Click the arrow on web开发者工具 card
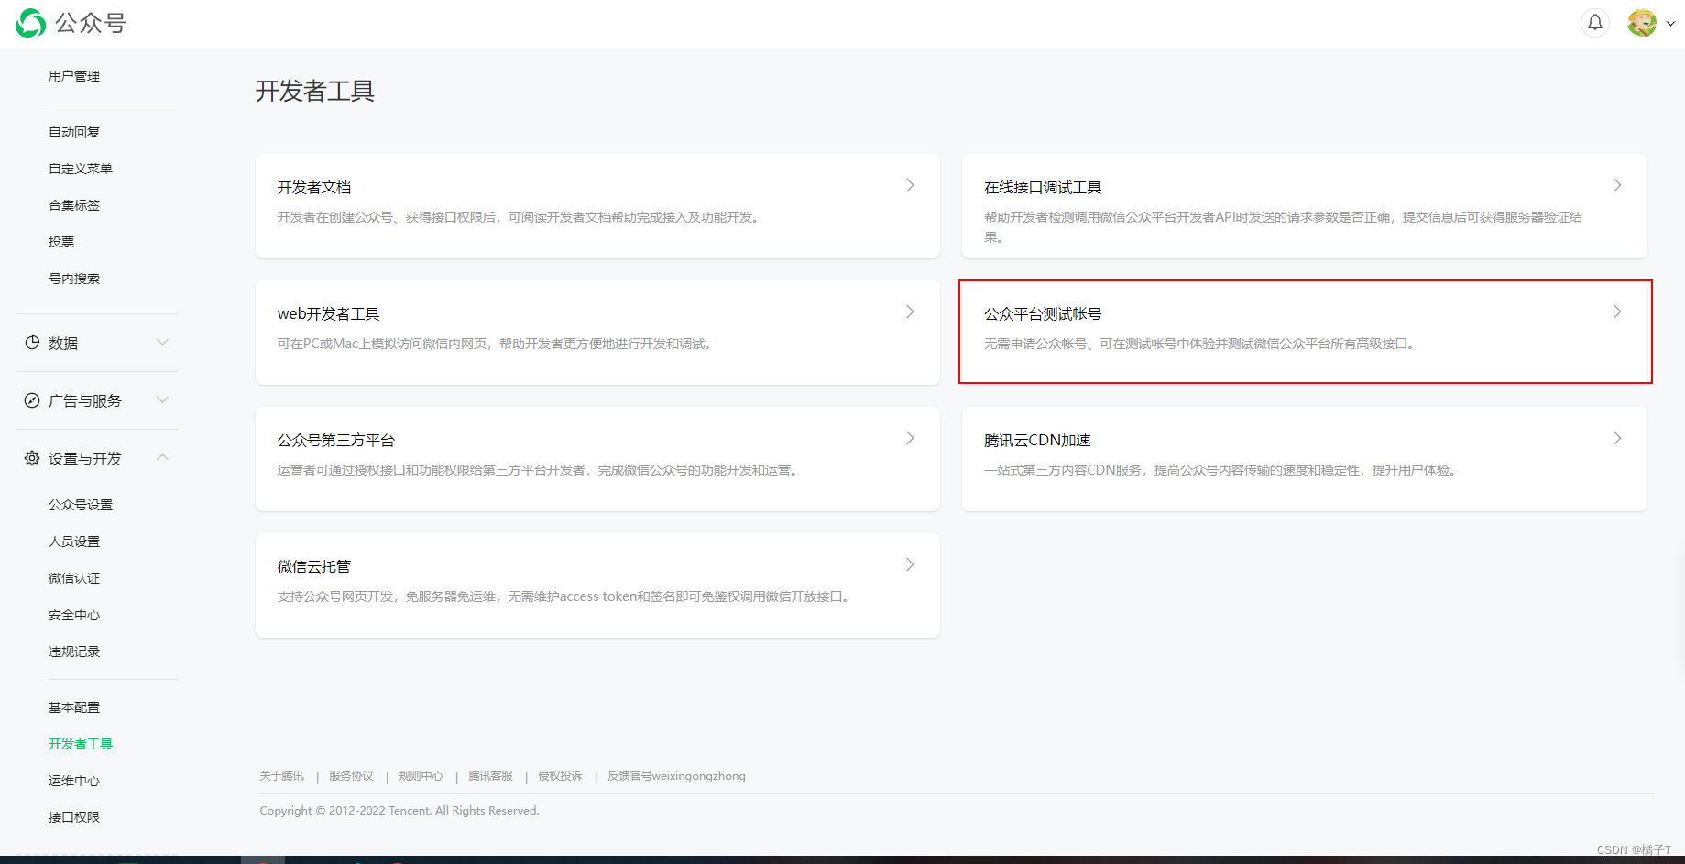 pos(910,312)
